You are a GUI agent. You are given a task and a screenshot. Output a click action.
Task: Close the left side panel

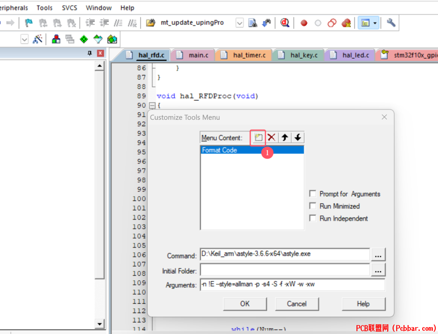(x=100, y=53)
